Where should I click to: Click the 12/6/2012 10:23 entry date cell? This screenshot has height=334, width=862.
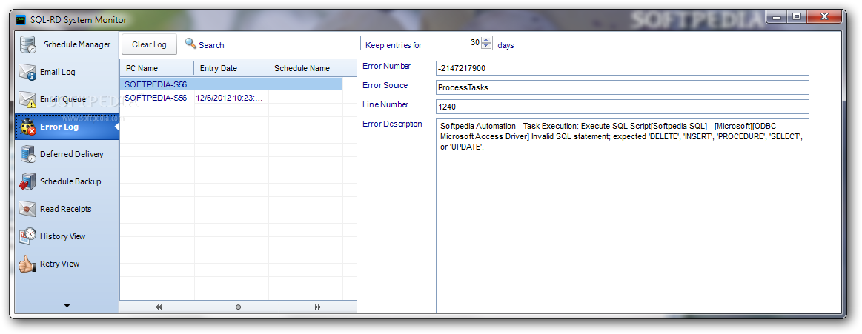click(x=230, y=98)
